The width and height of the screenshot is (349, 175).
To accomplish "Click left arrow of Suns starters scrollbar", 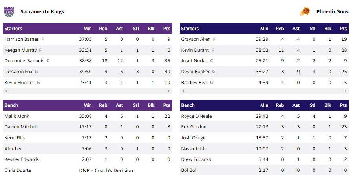I will 182,91.
